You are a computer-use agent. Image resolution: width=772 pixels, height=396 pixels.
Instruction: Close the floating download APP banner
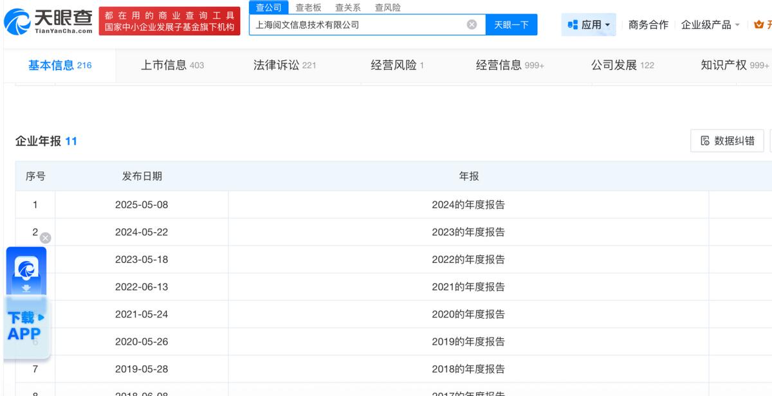(x=45, y=238)
